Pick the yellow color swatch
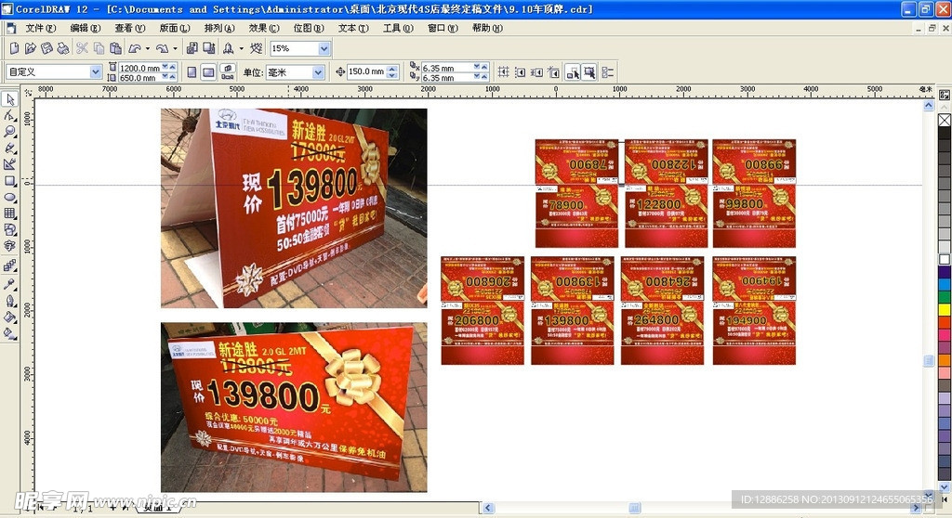Image resolution: width=952 pixels, height=518 pixels. click(945, 309)
